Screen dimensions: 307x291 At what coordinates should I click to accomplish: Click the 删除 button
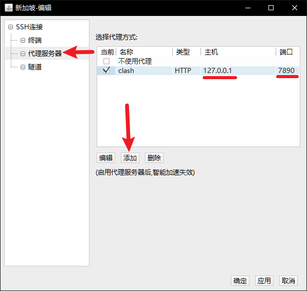point(154,158)
